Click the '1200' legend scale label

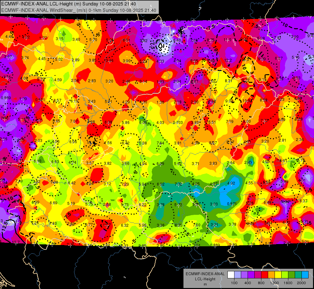pos(275,283)
